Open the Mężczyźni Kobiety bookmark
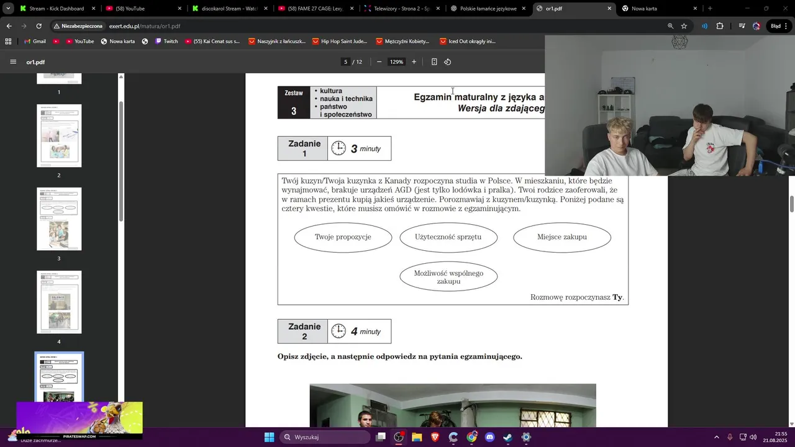 (x=402, y=42)
